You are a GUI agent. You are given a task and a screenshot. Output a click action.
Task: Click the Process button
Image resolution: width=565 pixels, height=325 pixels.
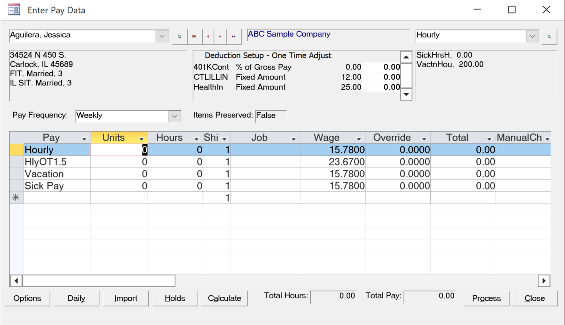click(x=486, y=299)
